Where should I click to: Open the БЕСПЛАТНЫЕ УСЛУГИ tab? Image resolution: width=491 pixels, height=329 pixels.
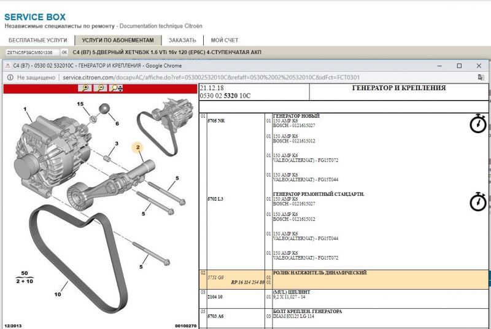coord(37,40)
